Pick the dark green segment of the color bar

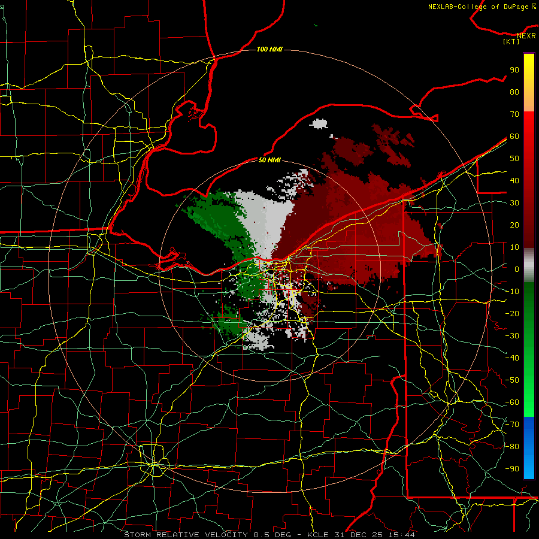pos(529,302)
